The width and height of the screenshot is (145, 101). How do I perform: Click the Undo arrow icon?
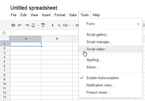click(20, 25)
